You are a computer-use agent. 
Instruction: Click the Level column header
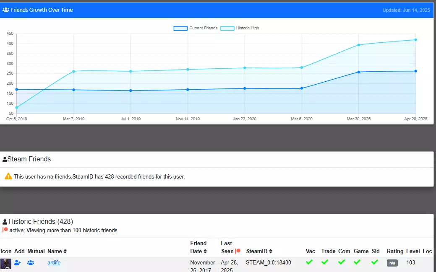(413, 251)
